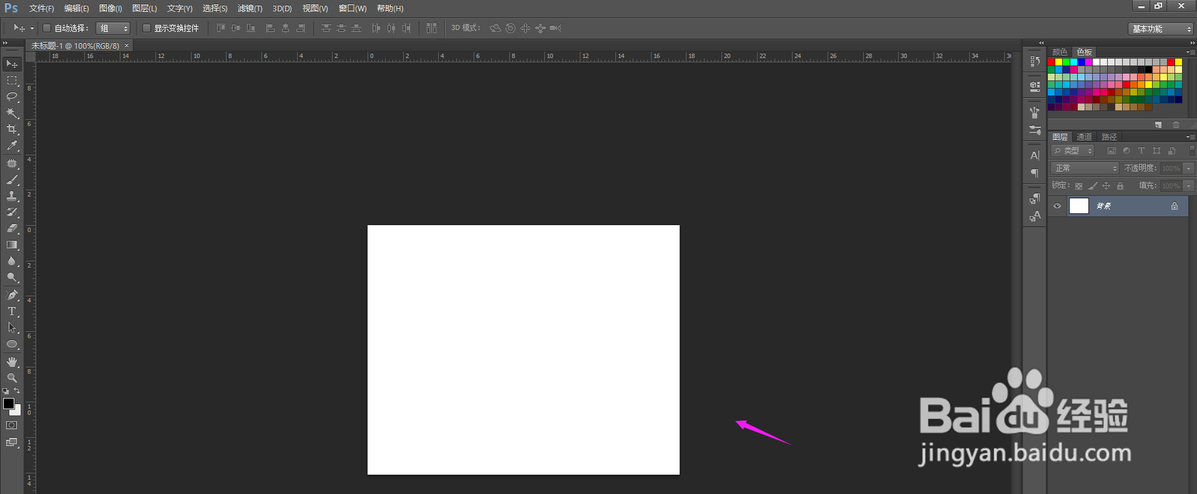Switch to the 通道 tab
The height and width of the screenshot is (494, 1197).
point(1085,137)
